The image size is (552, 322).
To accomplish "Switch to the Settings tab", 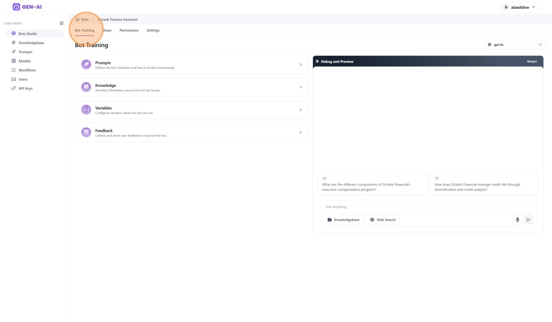I will pos(153,31).
